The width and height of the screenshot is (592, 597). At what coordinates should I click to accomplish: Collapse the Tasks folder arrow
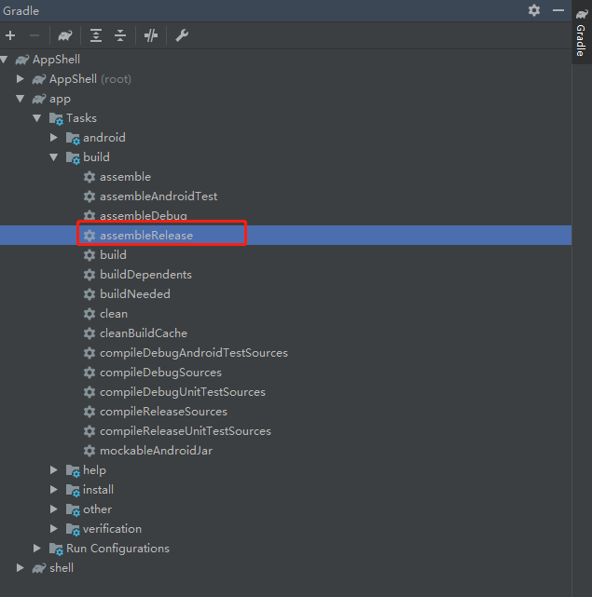click(37, 118)
